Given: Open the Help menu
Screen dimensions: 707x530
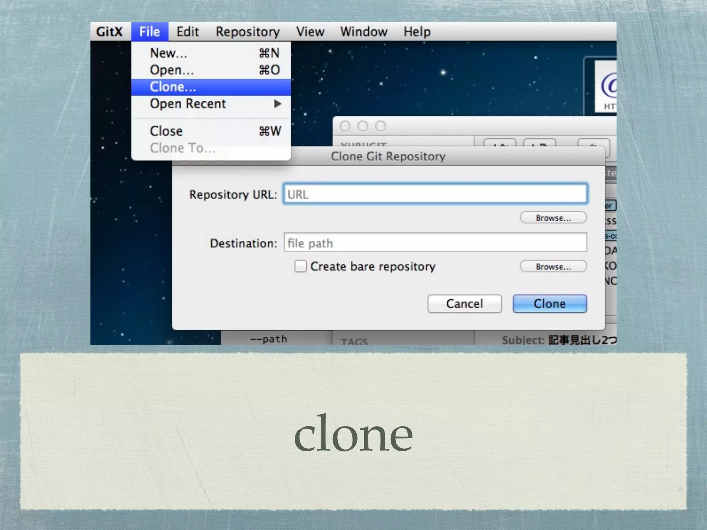Looking at the screenshot, I should pyautogui.click(x=417, y=32).
